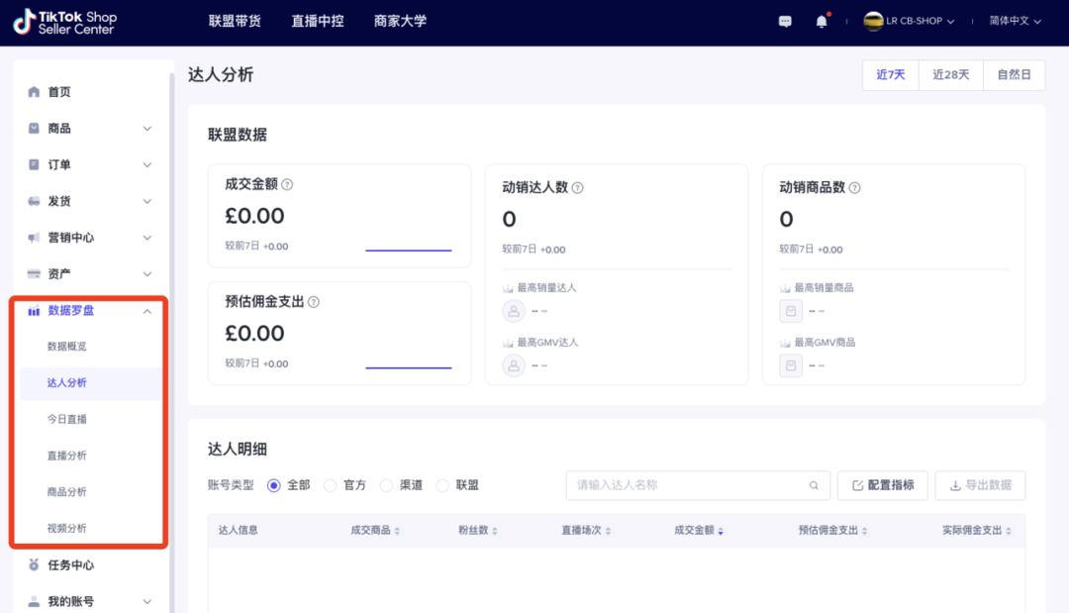Viewport: 1069px width, 613px height.
Task: Click the LR CB-SHOP account avatar
Action: [873, 21]
